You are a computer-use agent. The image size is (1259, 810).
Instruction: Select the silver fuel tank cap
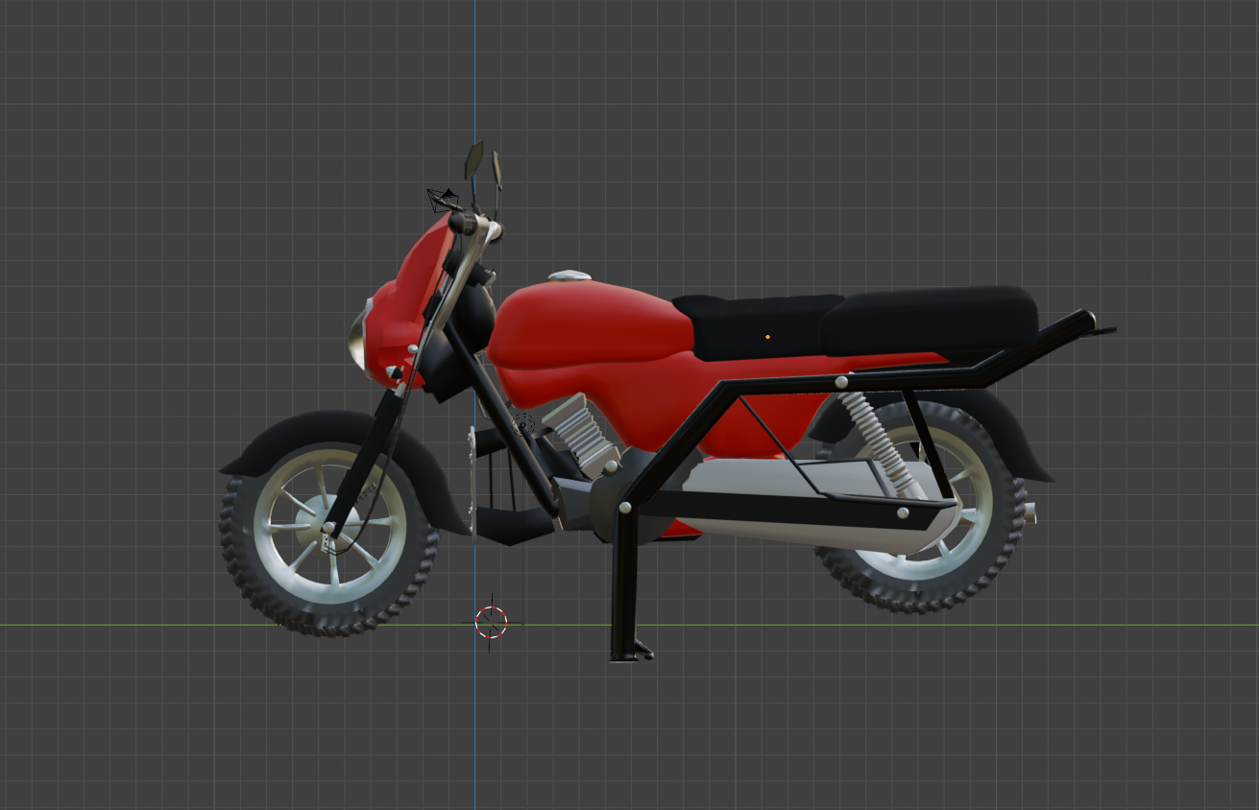coord(567,276)
